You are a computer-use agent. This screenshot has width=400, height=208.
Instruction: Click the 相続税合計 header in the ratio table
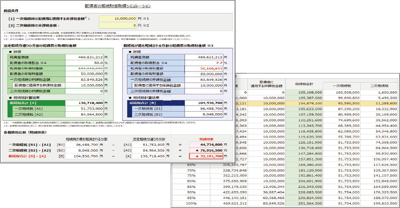click(x=304, y=84)
